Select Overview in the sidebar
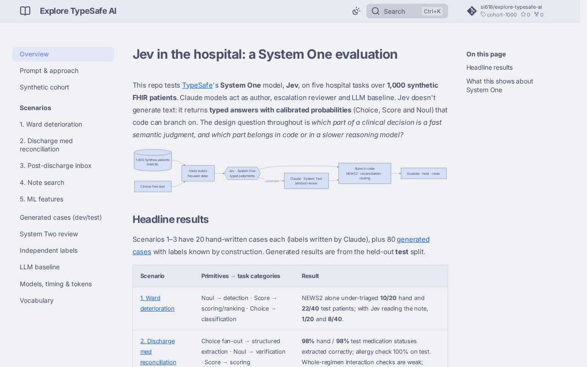 [63, 54]
